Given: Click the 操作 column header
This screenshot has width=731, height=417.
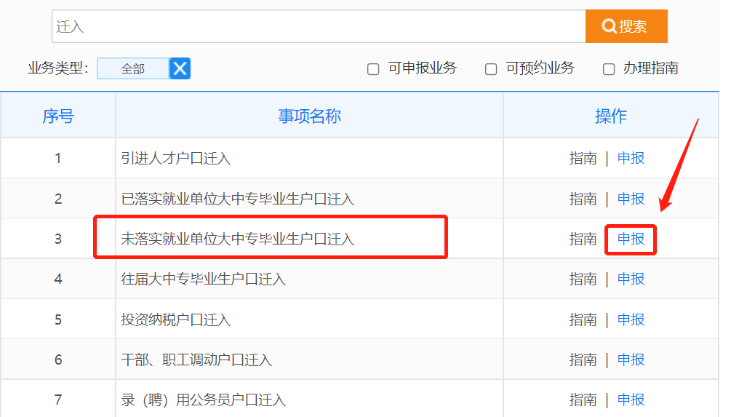Looking at the screenshot, I should click(610, 116).
